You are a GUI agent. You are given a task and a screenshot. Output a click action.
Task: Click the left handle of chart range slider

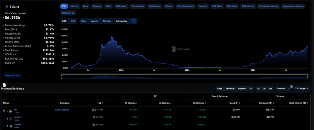pyautogui.click(x=62, y=77)
